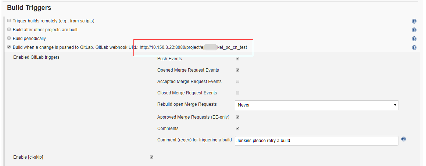The height and width of the screenshot is (166, 426).
Task: Toggle the Comments trigger checkbox
Action: pos(238,128)
